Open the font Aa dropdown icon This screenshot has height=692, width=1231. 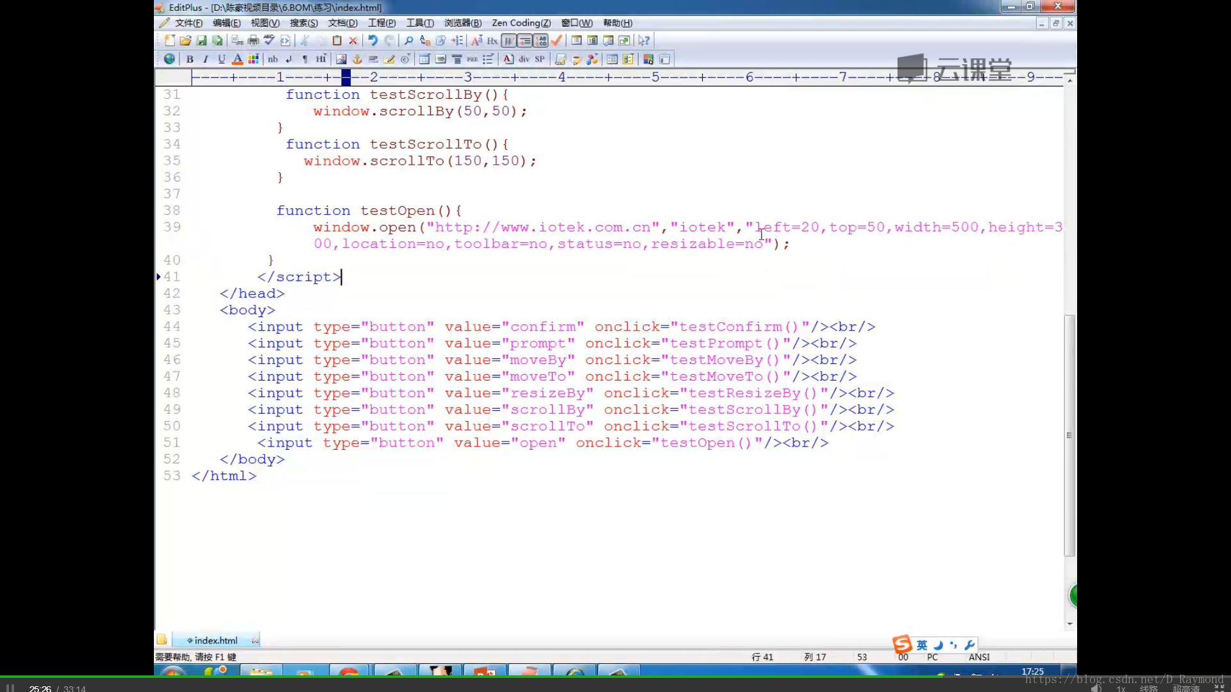[x=476, y=40]
